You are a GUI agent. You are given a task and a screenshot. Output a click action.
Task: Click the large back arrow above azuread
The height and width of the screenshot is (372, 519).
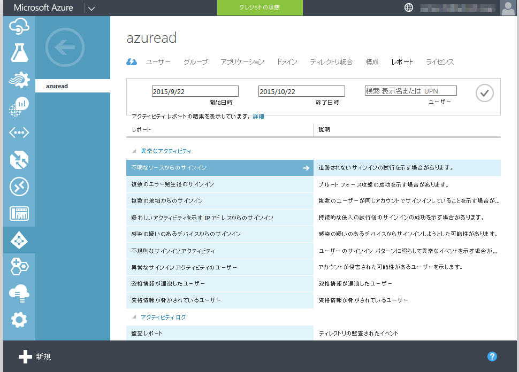pyautogui.click(x=64, y=47)
